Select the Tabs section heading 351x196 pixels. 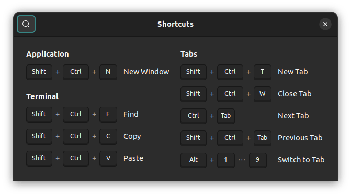point(189,54)
